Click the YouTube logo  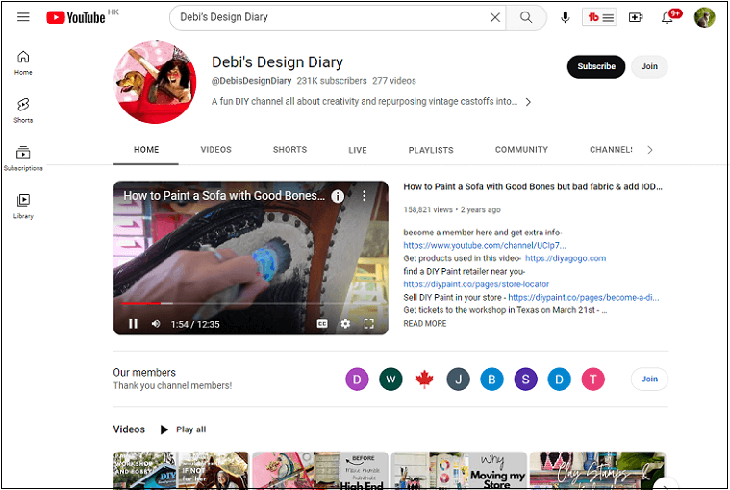76,17
